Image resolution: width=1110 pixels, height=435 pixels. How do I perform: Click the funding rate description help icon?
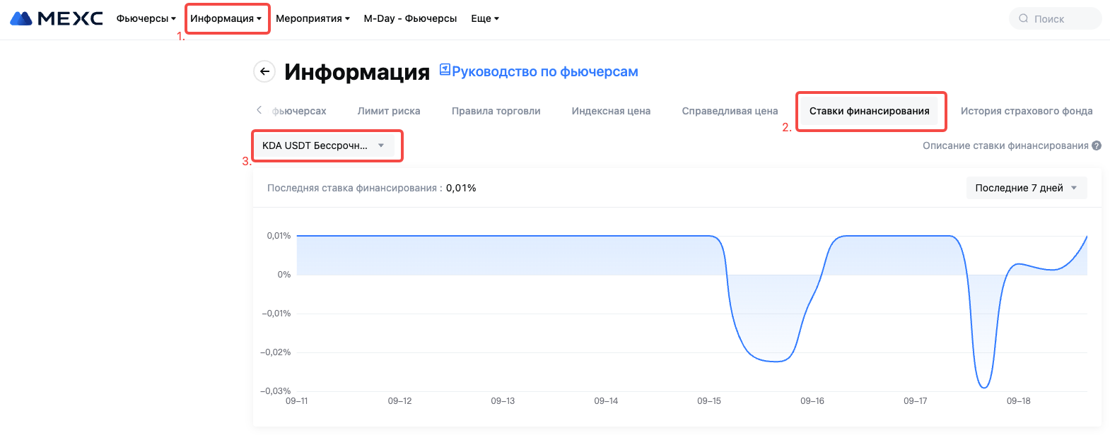1097,145
